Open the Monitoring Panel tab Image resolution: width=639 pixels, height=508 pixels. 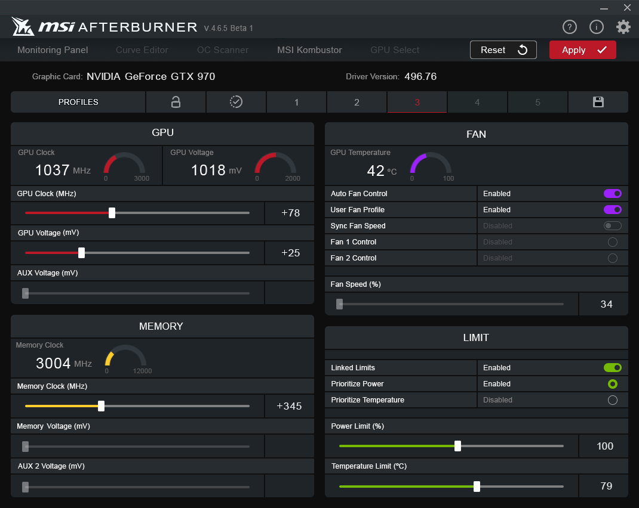(x=52, y=50)
